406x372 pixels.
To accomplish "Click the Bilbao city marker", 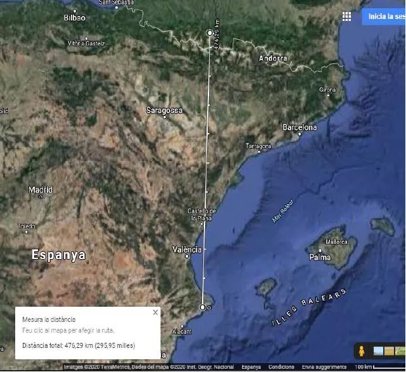I will pos(75,11).
